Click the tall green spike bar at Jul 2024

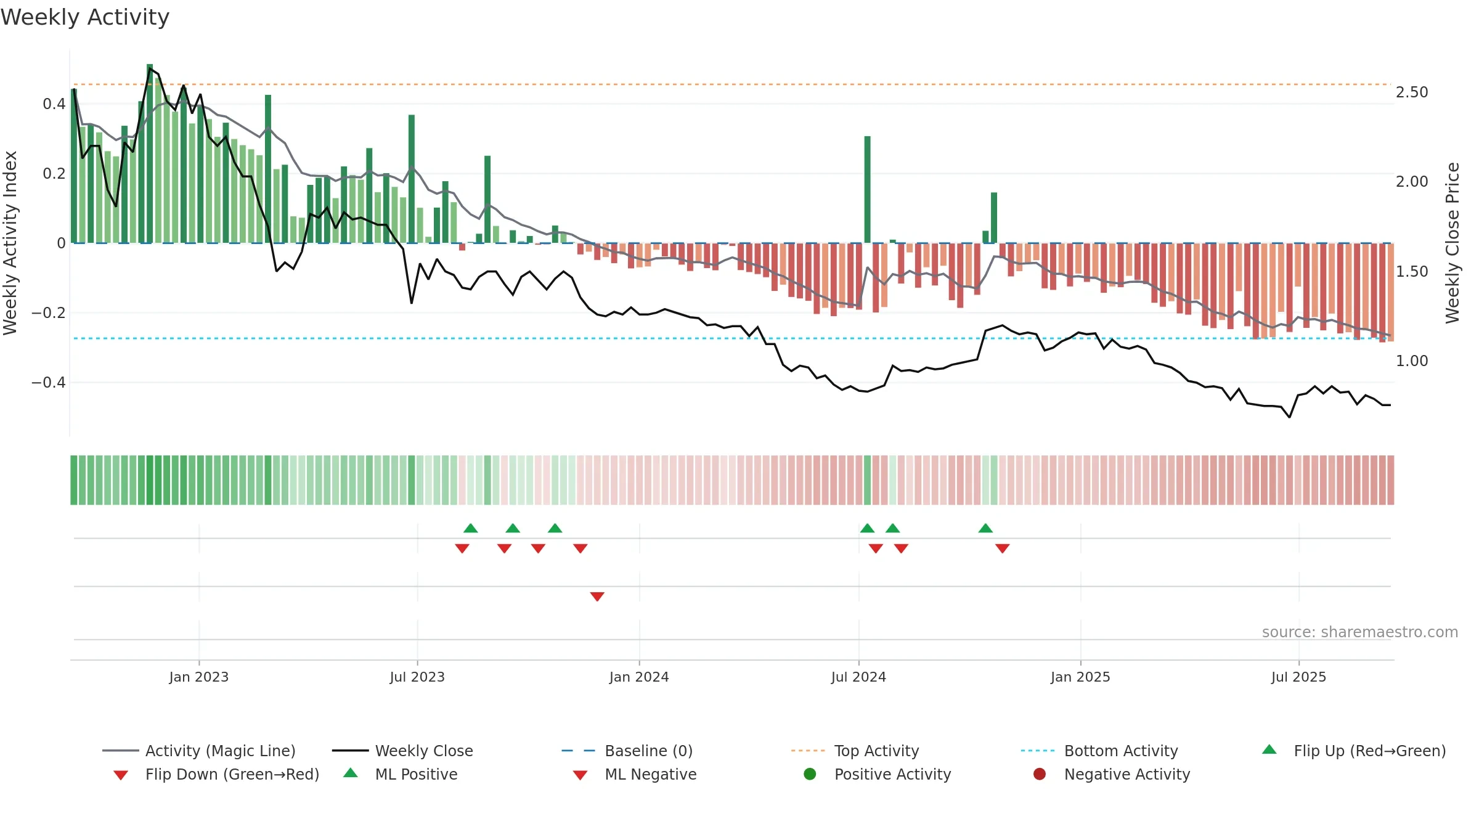[x=868, y=190]
